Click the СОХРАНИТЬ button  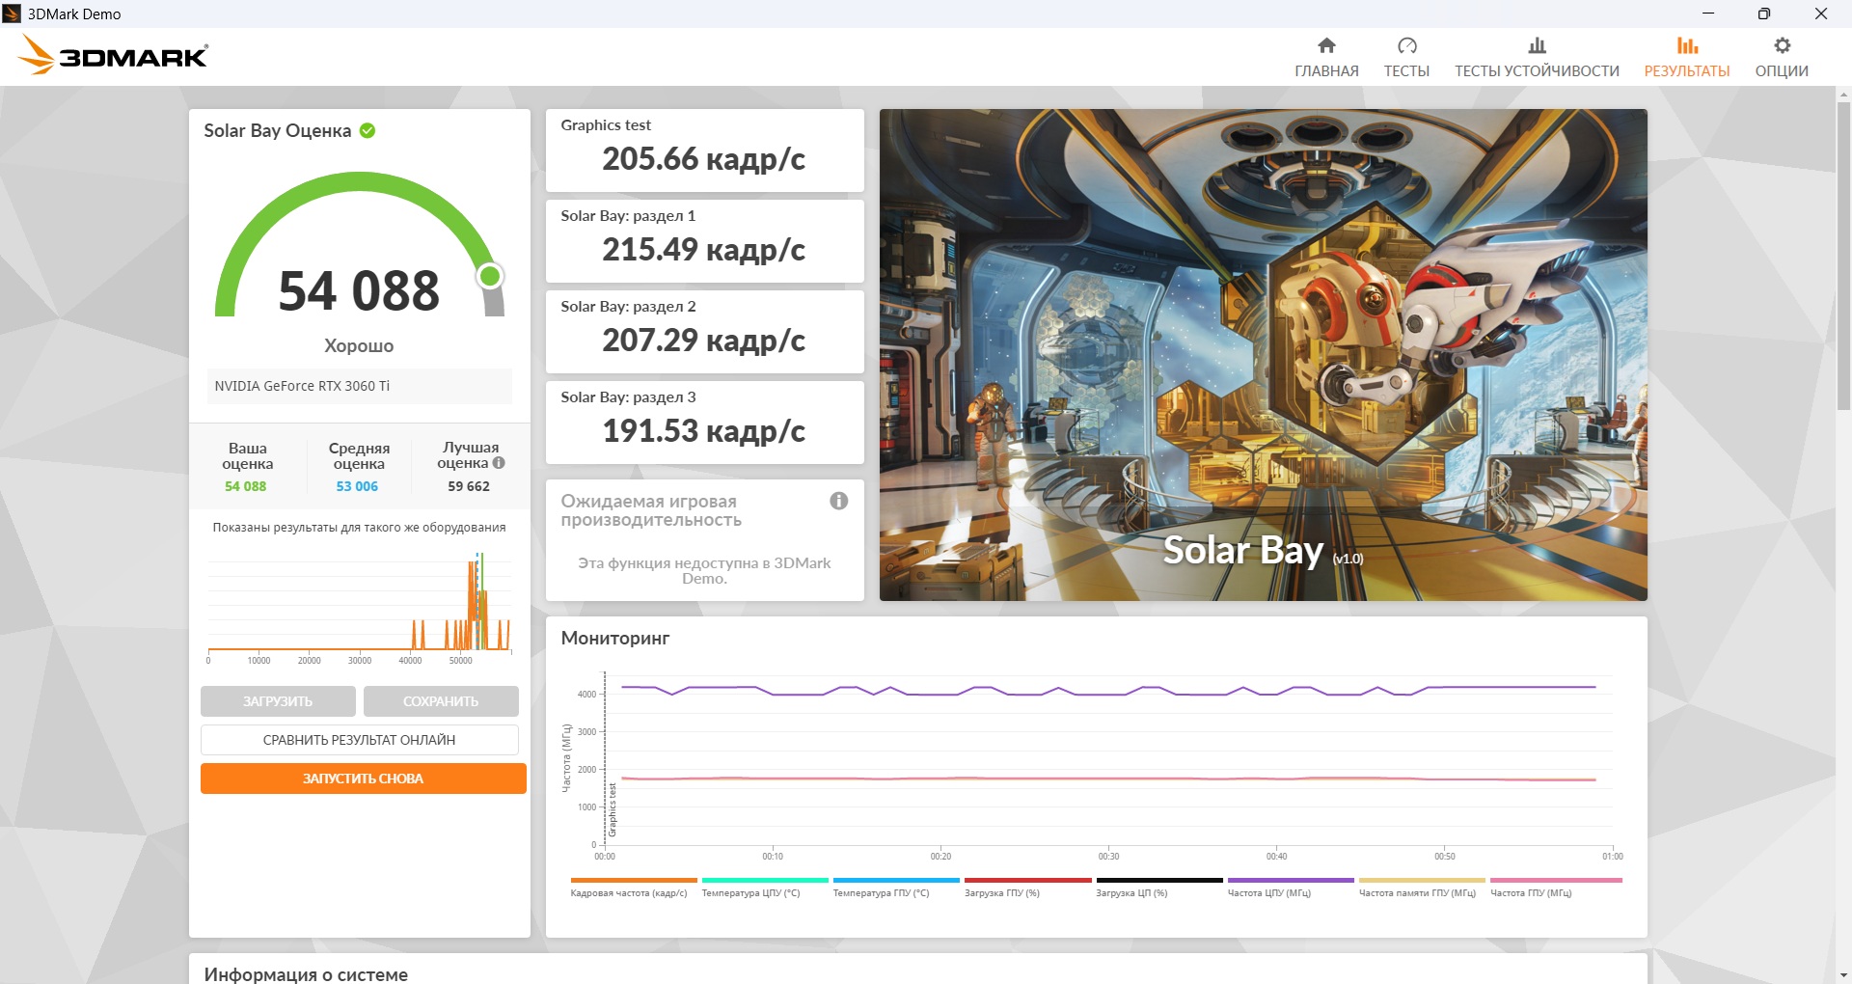pyautogui.click(x=441, y=701)
